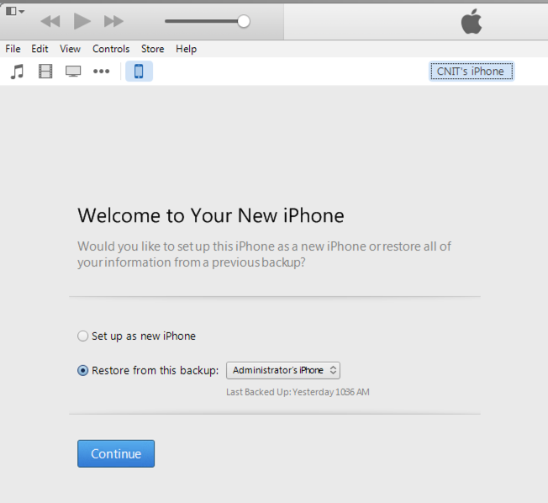Image resolution: width=548 pixels, height=503 pixels.
Task: Click the Apple logo in header
Action: pos(472,22)
